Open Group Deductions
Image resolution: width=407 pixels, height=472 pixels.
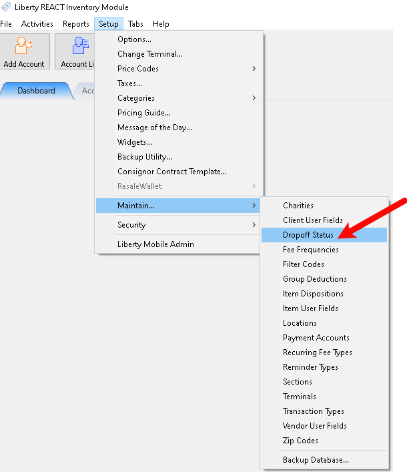tap(324, 279)
